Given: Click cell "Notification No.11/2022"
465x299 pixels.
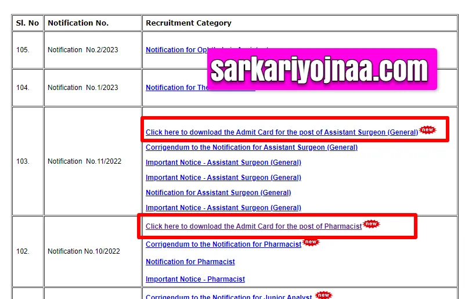Looking at the screenshot, I should click(x=92, y=161).
